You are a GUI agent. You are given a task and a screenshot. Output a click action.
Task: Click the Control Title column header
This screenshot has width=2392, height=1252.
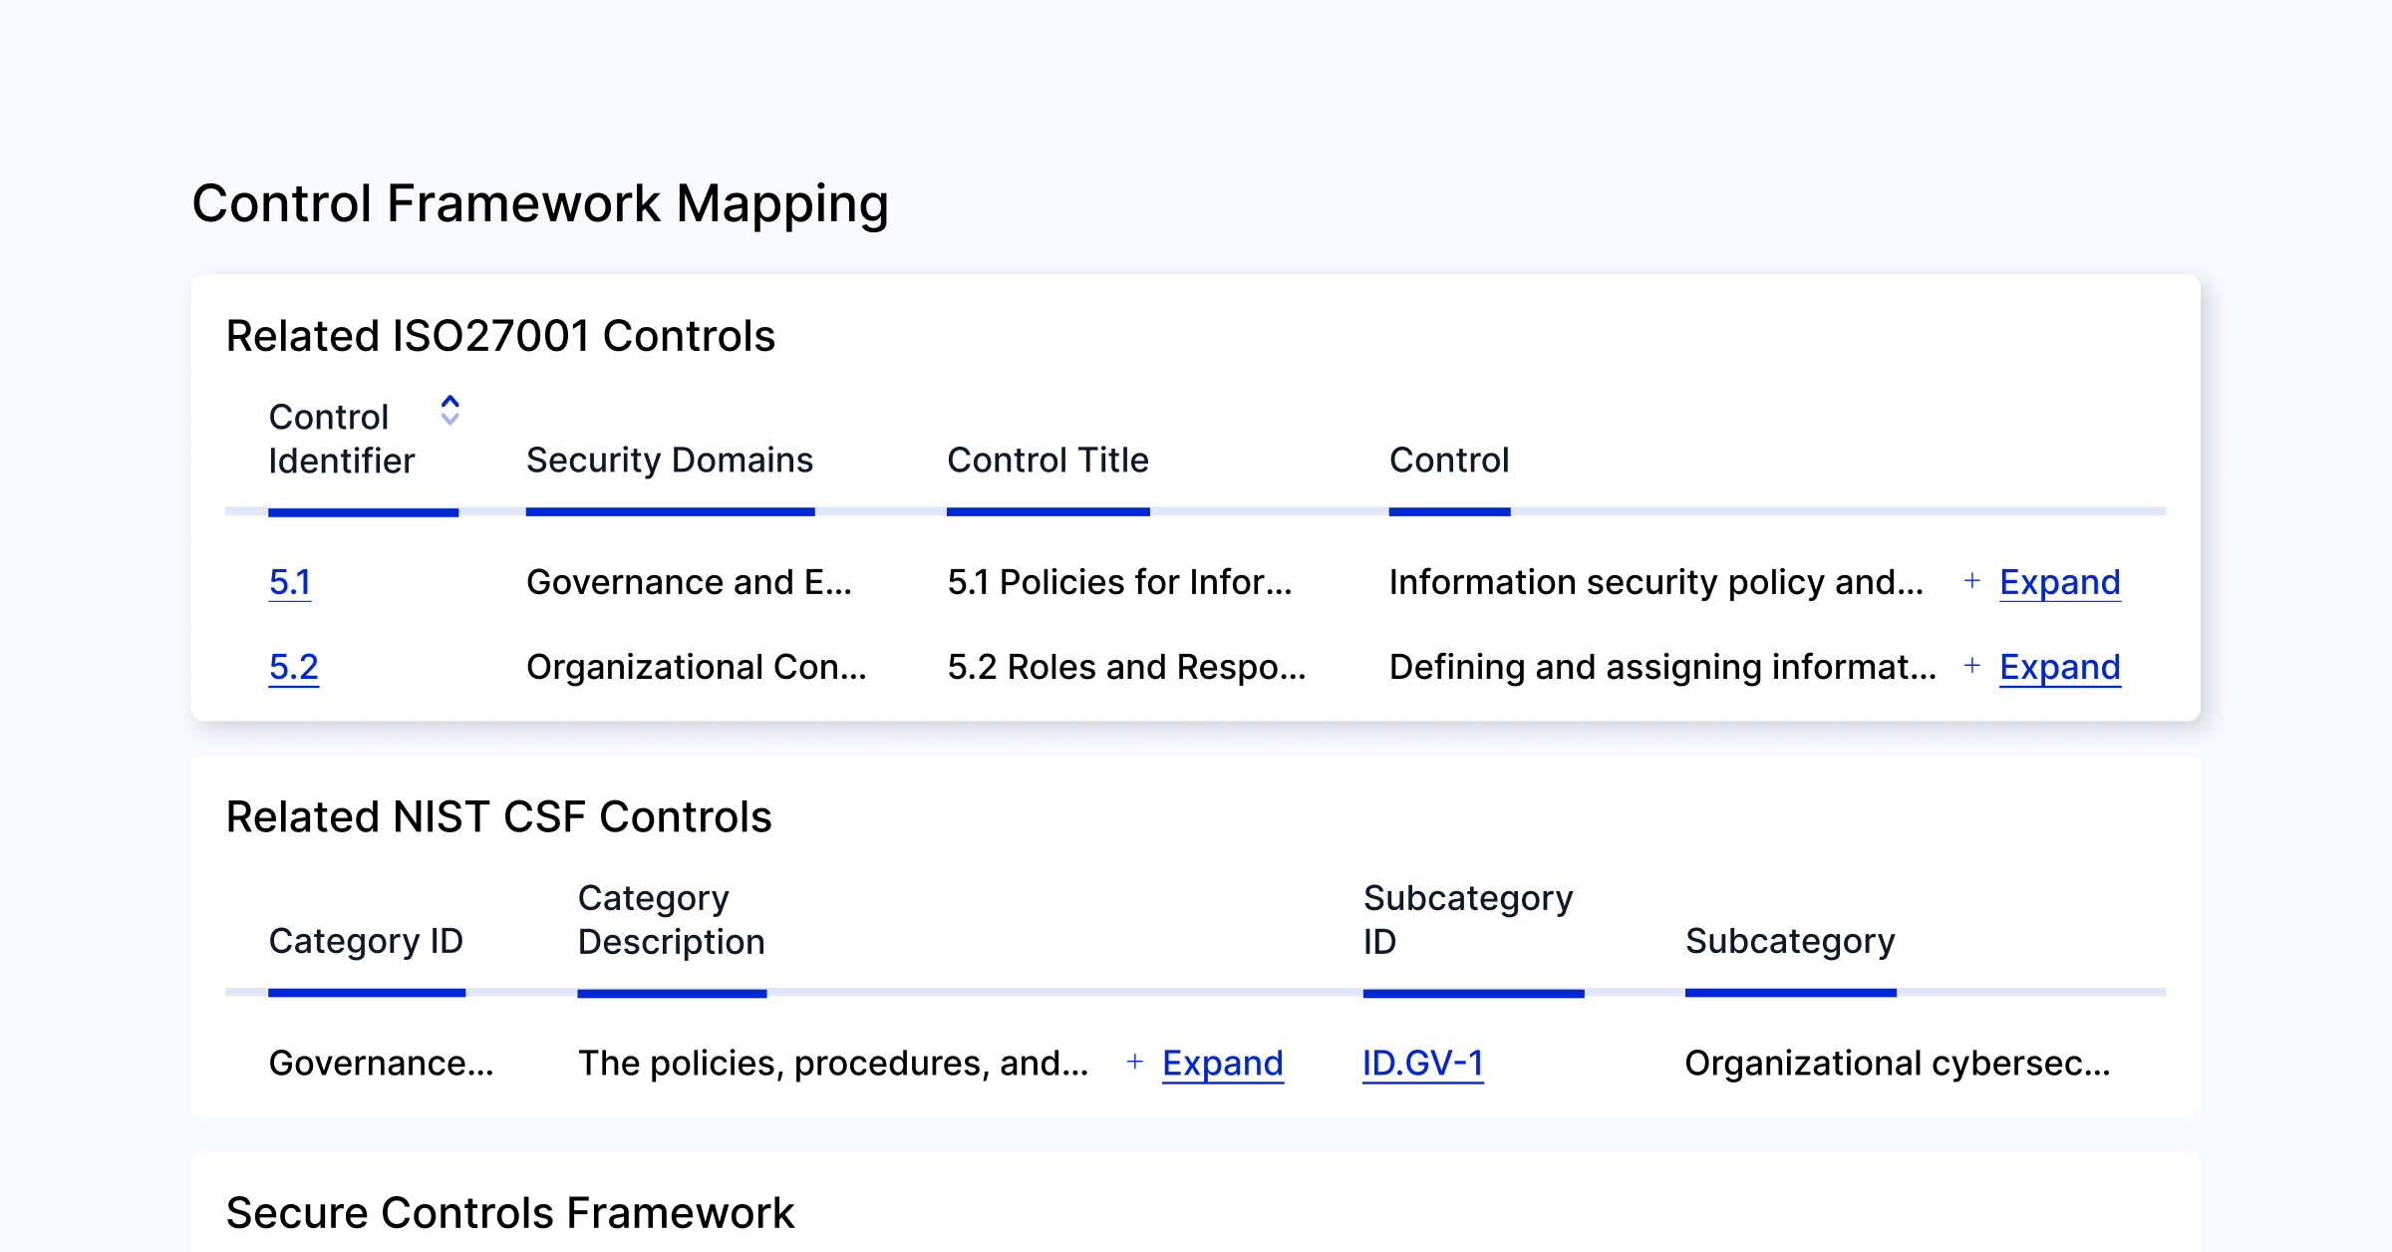click(x=1047, y=461)
